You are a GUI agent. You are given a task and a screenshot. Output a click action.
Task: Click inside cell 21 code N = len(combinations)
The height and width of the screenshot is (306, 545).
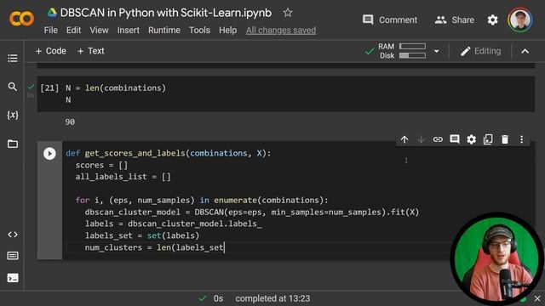[x=116, y=88]
